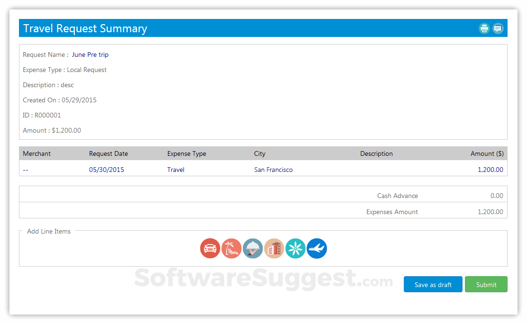Open the comments icon in the header

pyautogui.click(x=498, y=28)
